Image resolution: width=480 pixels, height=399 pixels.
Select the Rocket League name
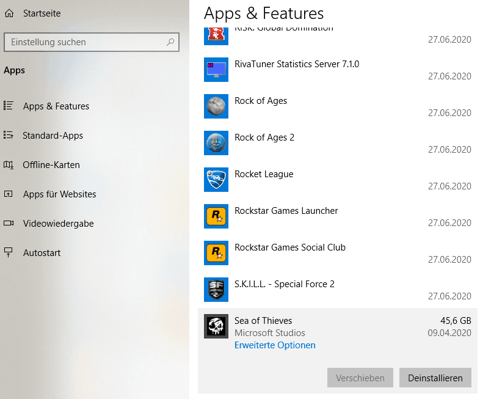point(264,174)
